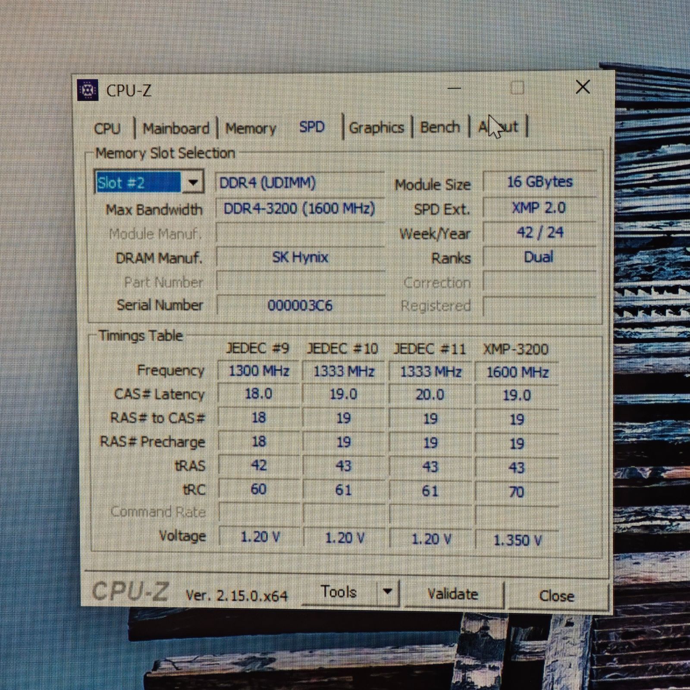The image size is (690, 690).
Task: Go to the About tab
Action: (498, 126)
